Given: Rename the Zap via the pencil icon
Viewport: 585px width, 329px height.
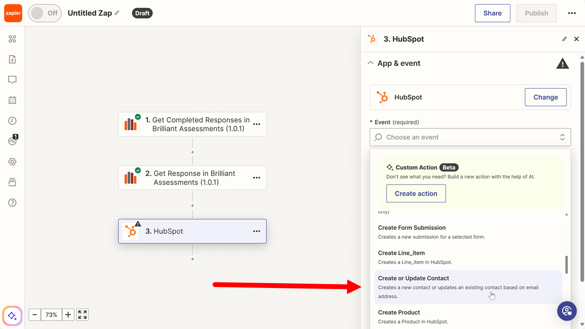Looking at the screenshot, I should (x=117, y=13).
